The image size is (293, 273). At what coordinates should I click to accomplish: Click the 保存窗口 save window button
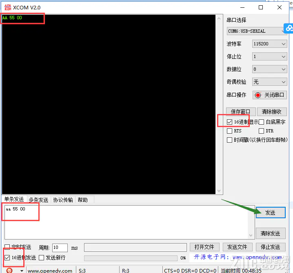point(240,112)
